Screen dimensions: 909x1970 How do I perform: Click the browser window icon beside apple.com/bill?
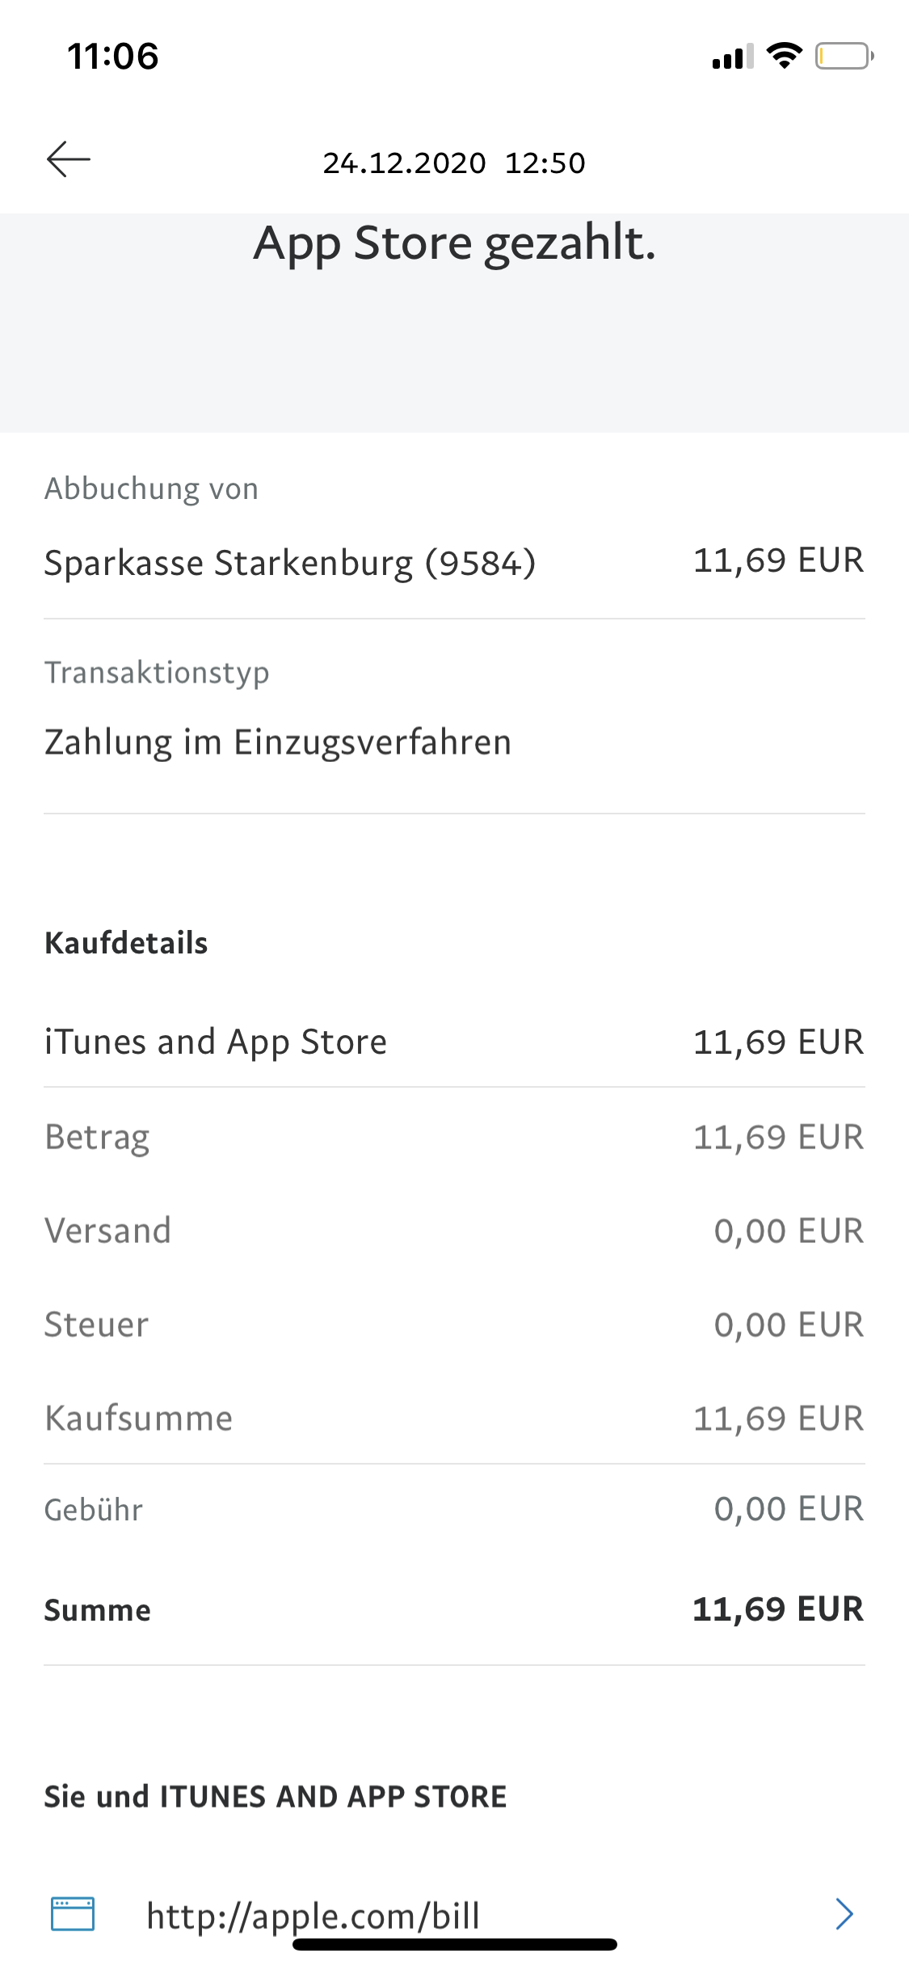(x=73, y=1913)
